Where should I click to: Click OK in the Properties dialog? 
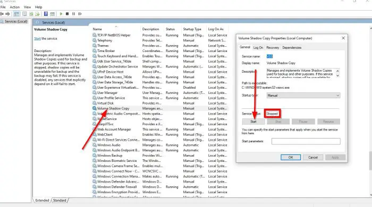click(x=291, y=157)
